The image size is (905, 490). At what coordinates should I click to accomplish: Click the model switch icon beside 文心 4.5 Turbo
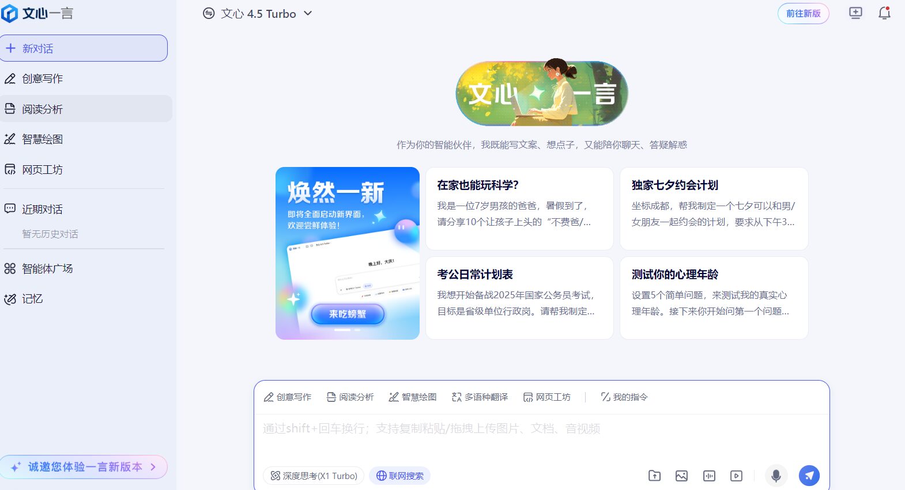(209, 13)
